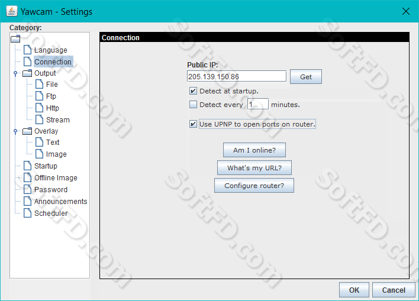Click the Password page icon

coord(28,189)
